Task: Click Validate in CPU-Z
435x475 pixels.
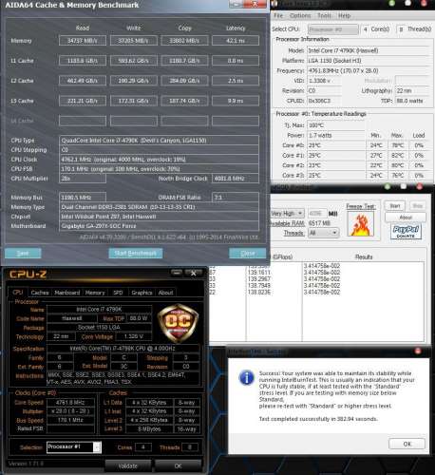Action: coord(128,465)
